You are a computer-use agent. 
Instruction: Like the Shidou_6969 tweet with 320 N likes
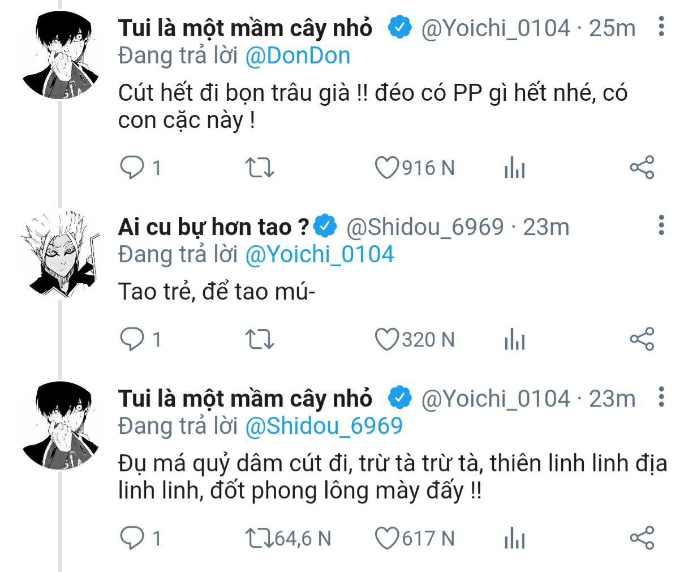coord(387,339)
